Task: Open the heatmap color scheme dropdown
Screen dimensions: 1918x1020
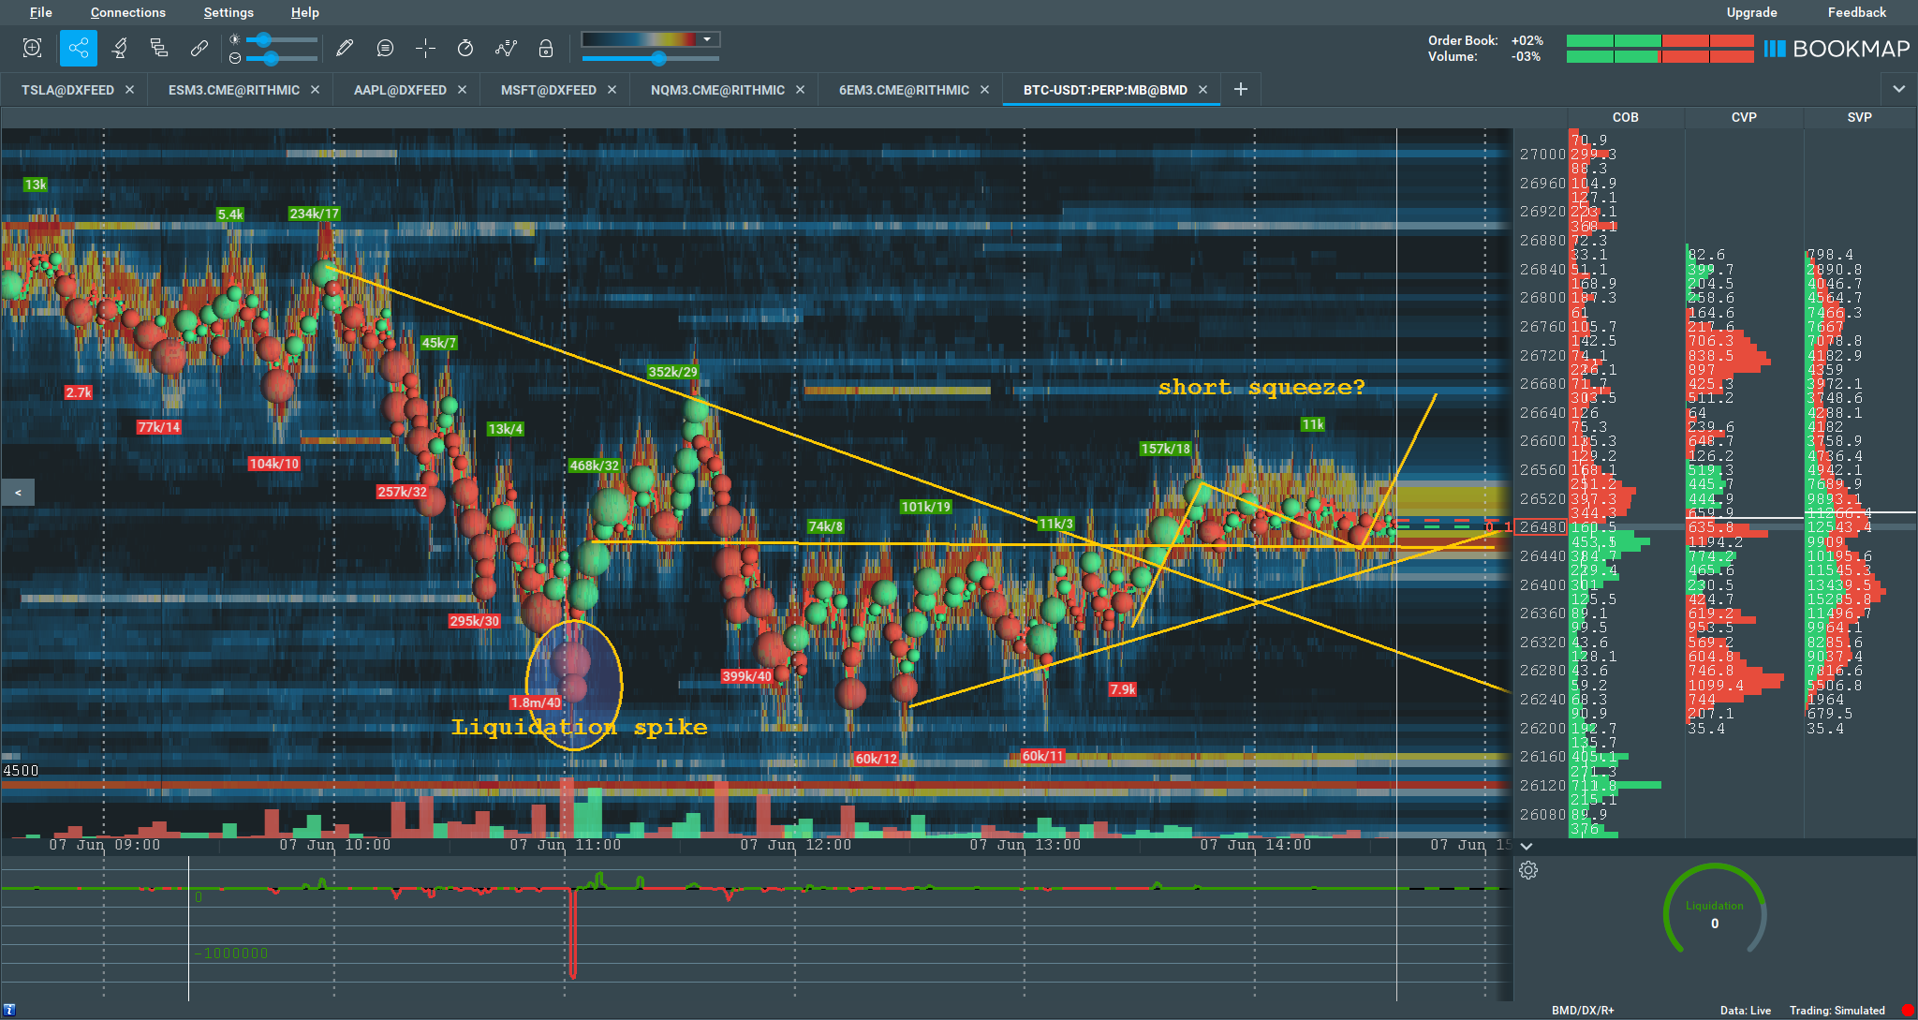Action: click(x=707, y=39)
